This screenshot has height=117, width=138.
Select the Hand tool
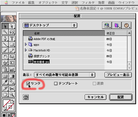tap(5, 94)
